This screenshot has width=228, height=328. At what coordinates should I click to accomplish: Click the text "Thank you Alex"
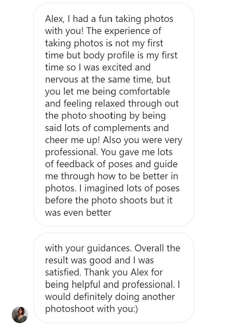coord(119,272)
